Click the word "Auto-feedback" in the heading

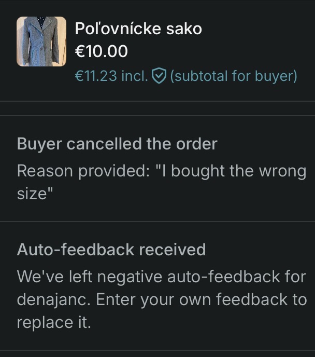76,249
